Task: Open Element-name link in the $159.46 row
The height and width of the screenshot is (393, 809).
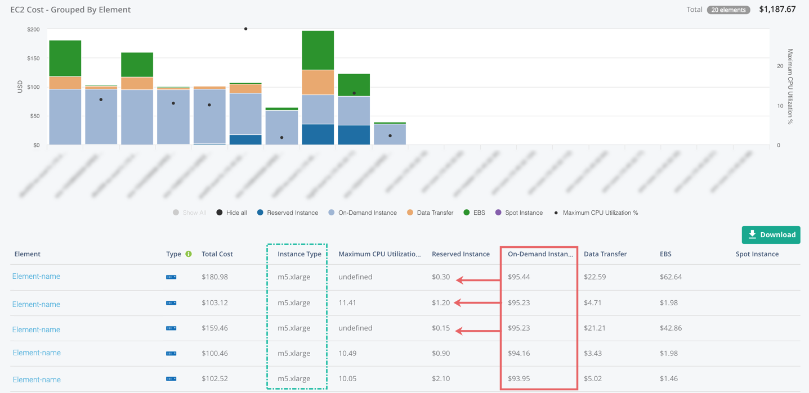Action: click(36, 329)
